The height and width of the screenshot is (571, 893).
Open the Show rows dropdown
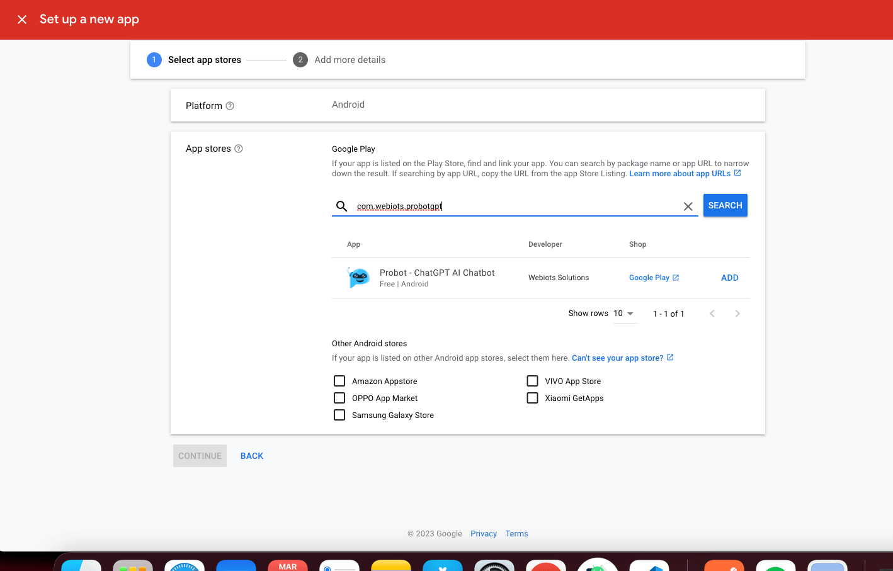tap(623, 314)
